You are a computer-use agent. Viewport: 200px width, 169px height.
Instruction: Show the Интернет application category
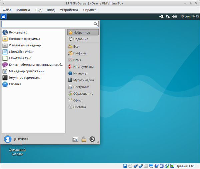pos(80,73)
